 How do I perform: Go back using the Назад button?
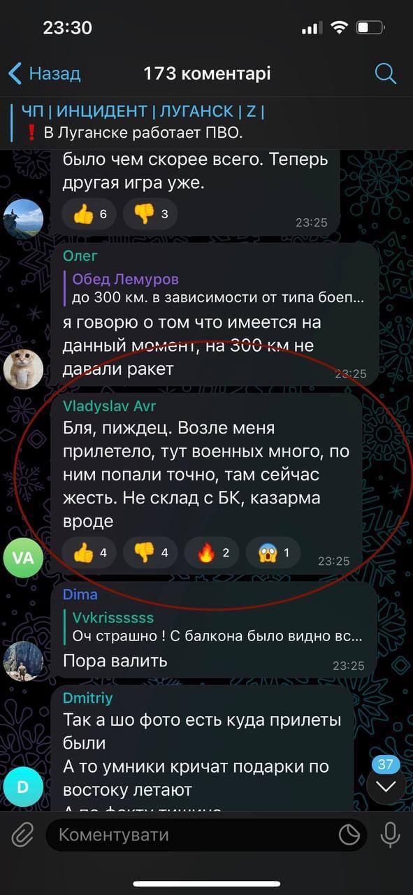pos(44,73)
